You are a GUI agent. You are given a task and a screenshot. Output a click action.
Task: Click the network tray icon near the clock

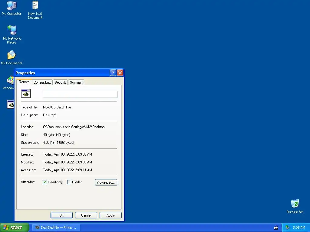287,228
